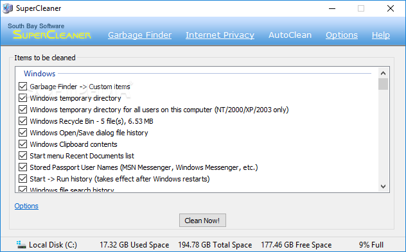Click the 194.78 GB Total Space status
Screen dimensions: 406x252
pos(215,245)
